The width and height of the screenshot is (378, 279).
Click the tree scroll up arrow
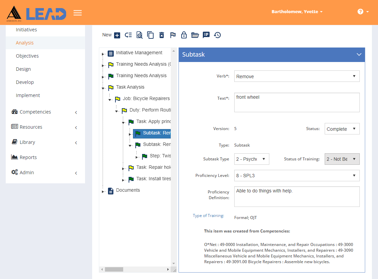(173, 51)
